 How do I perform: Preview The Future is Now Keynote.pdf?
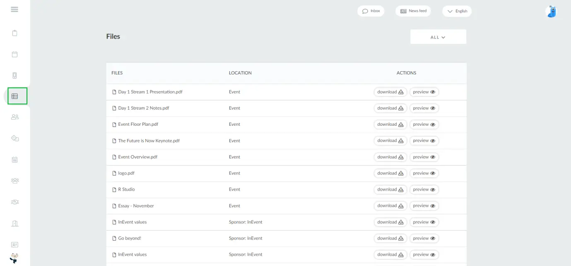[x=424, y=141]
